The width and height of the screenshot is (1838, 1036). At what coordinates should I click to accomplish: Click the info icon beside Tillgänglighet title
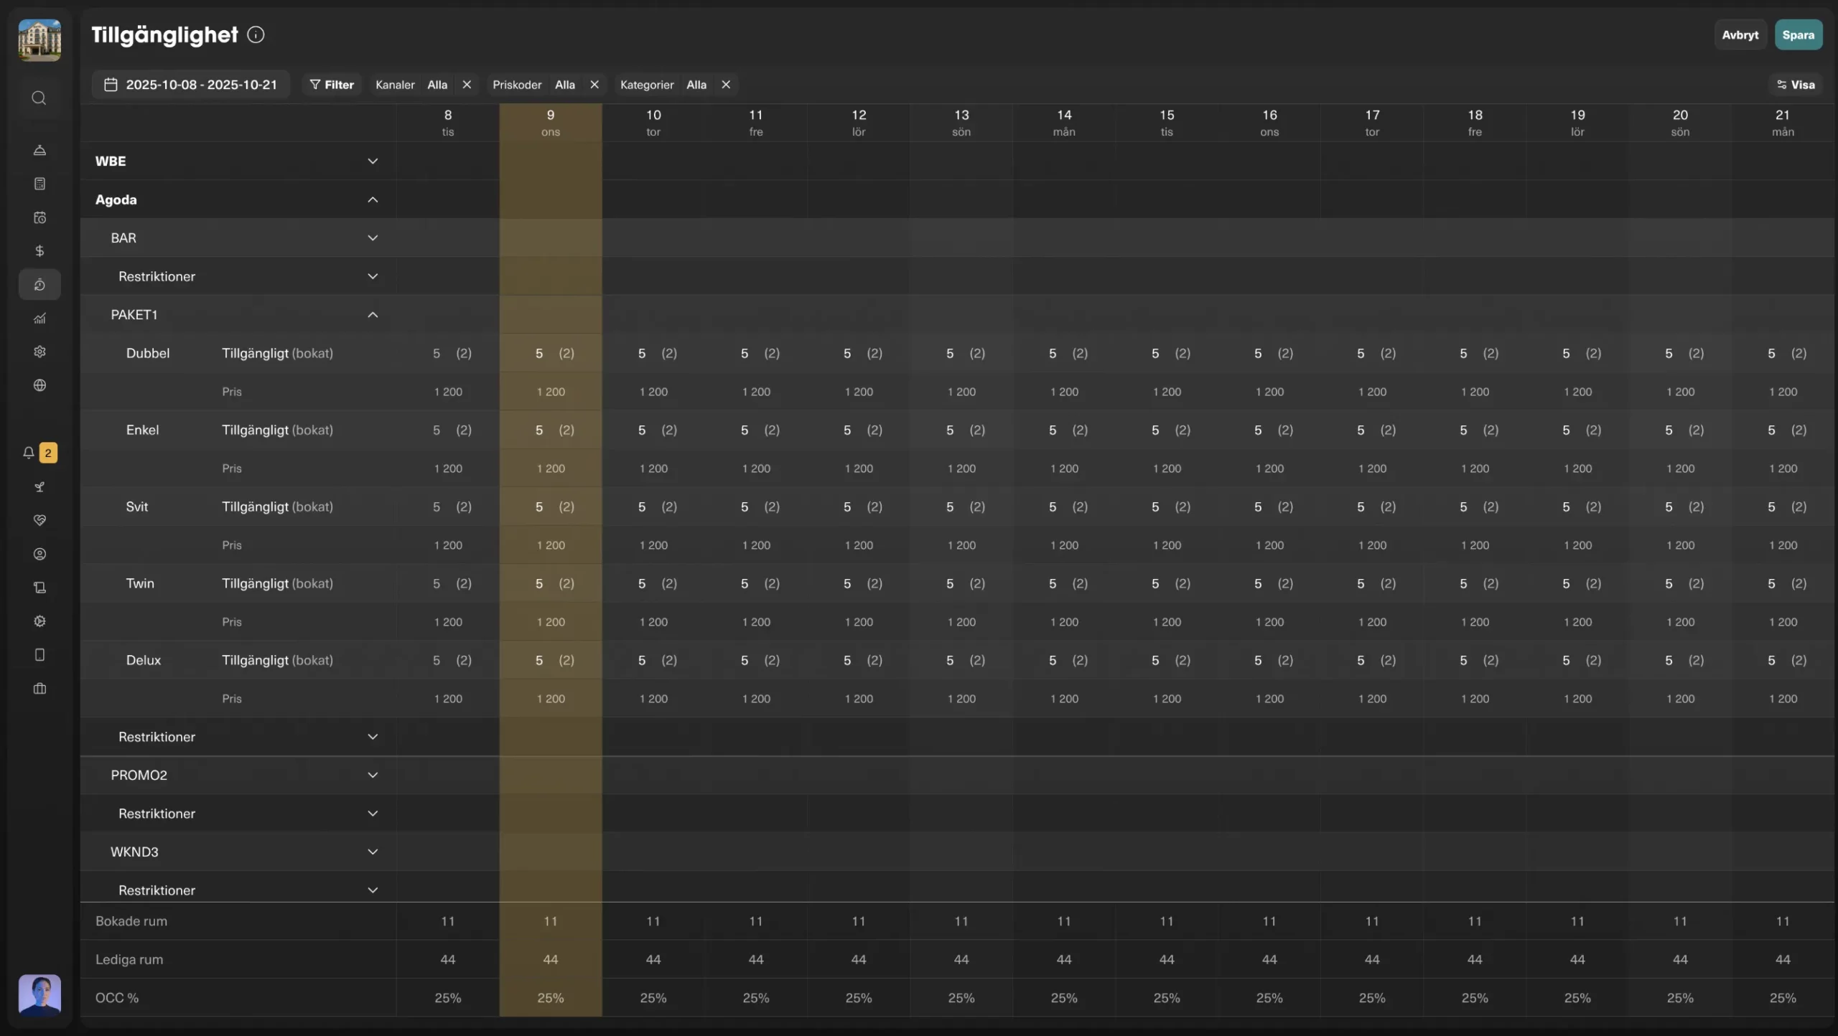(256, 34)
